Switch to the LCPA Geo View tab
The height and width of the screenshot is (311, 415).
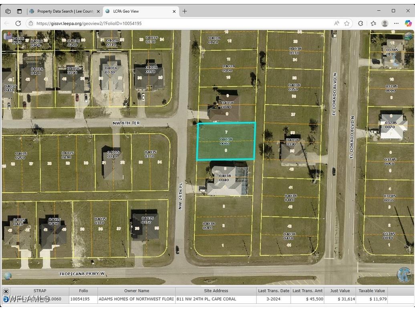pyautogui.click(x=136, y=11)
